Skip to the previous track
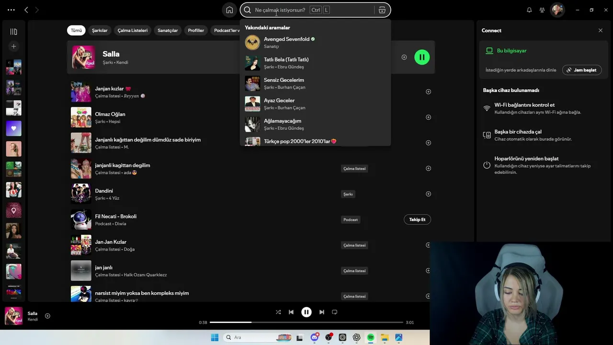 291,312
